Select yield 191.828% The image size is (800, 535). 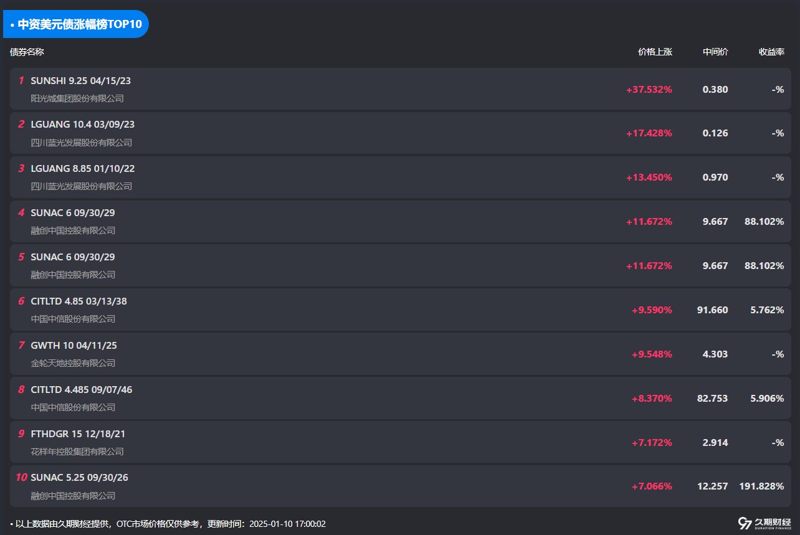click(762, 486)
